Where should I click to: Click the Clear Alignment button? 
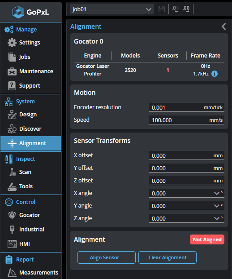pyautogui.click(x=168, y=257)
